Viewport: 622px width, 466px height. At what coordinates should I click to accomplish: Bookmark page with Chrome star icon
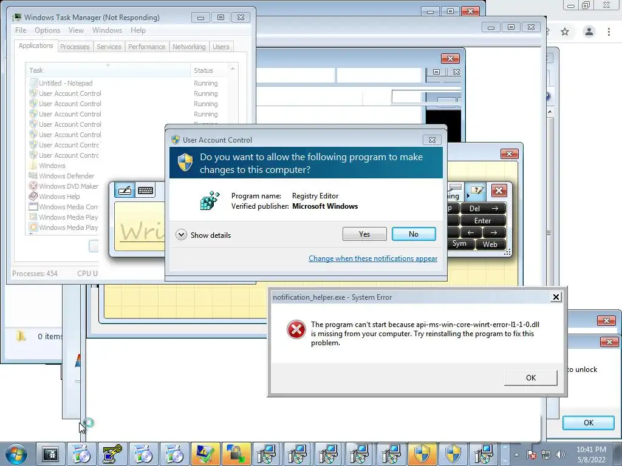(x=565, y=32)
